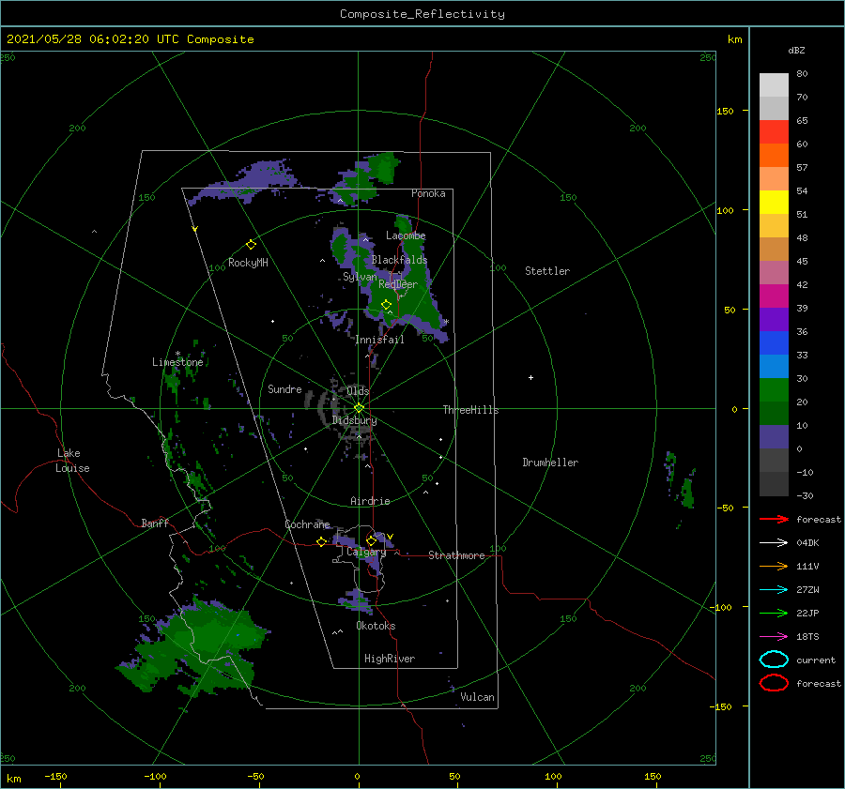Click the Stettler city label
The width and height of the screenshot is (845, 789).
coord(547,271)
